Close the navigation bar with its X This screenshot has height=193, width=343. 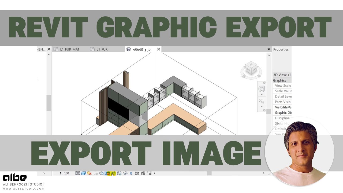point(264,83)
